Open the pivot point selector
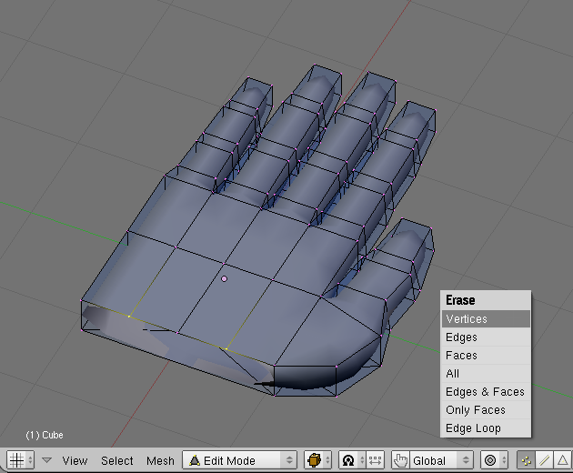 (x=352, y=460)
